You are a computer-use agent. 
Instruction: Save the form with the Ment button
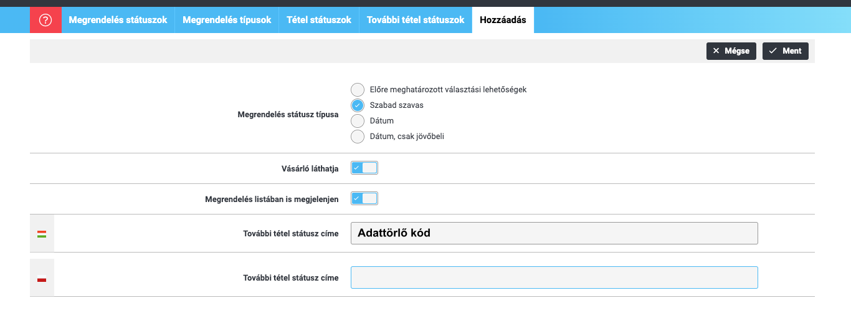pyautogui.click(x=785, y=51)
